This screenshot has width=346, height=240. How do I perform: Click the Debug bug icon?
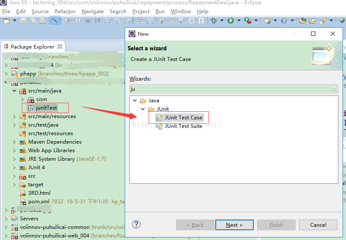[214, 21]
